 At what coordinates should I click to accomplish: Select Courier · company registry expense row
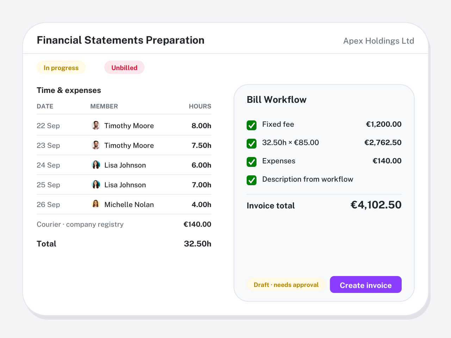tap(124, 224)
